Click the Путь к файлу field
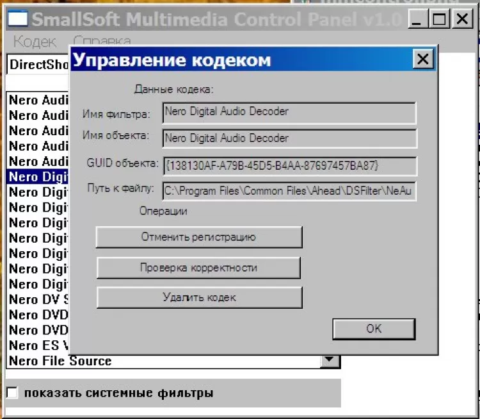480x419 pixels. pos(289,192)
